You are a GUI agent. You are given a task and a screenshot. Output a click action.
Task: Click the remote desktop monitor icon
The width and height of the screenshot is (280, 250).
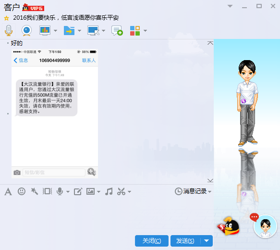click(93, 31)
